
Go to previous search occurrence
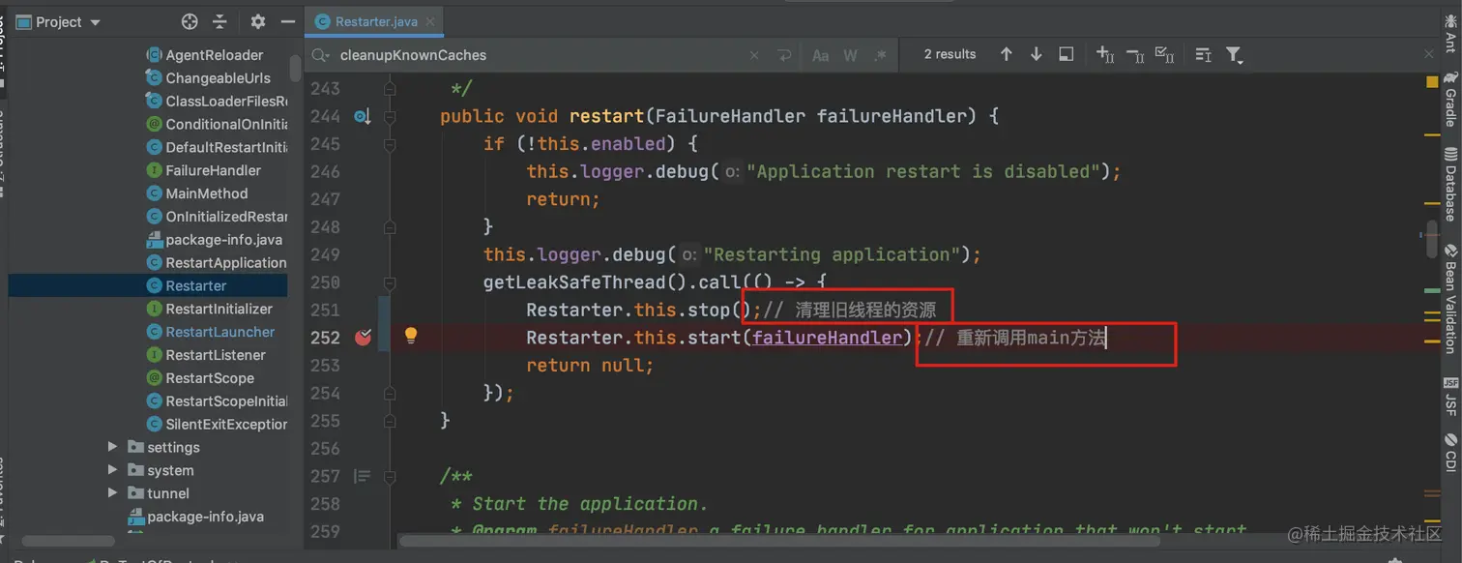[x=1006, y=54]
